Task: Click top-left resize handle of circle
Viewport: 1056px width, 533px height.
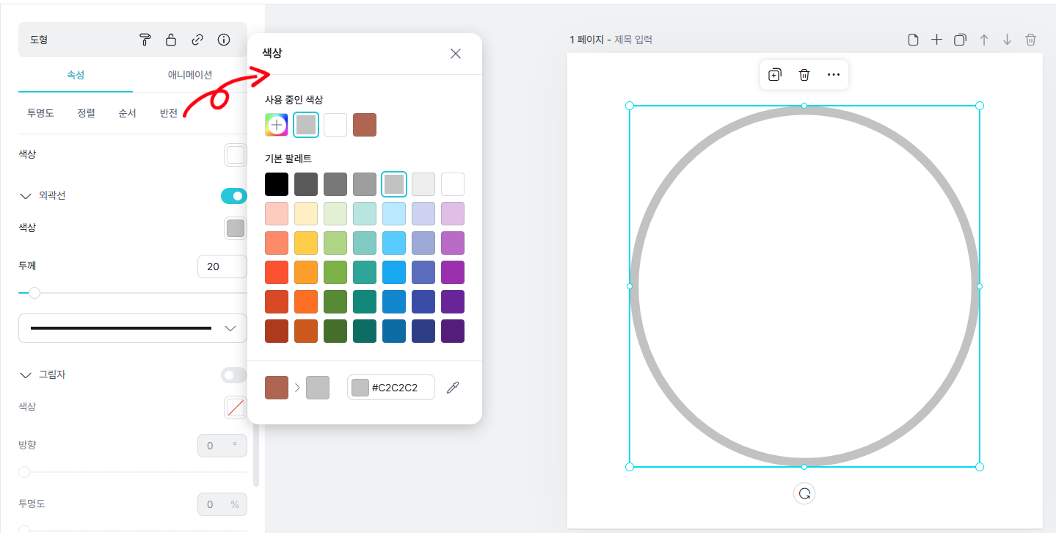Action: (x=629, y=106)
